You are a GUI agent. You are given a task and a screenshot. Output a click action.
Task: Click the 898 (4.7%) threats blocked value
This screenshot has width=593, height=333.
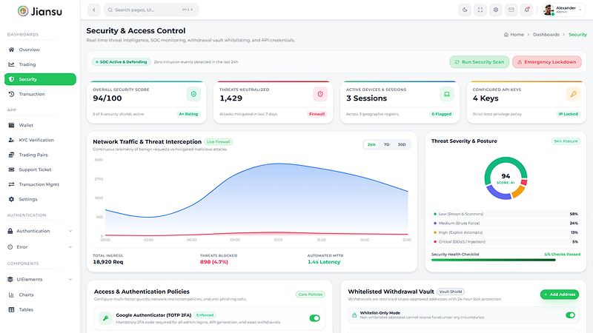[214, 262]
